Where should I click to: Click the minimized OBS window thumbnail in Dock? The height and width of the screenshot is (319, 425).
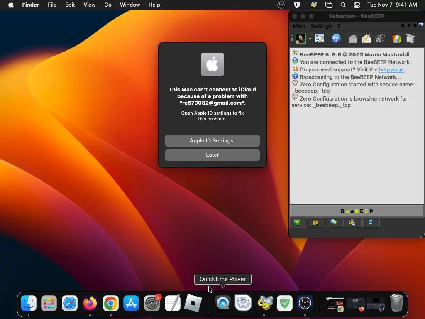point(376,304)
